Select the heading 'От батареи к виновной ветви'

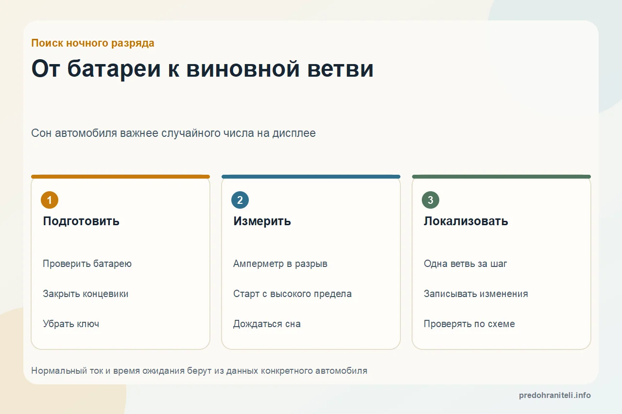(202, 69)
